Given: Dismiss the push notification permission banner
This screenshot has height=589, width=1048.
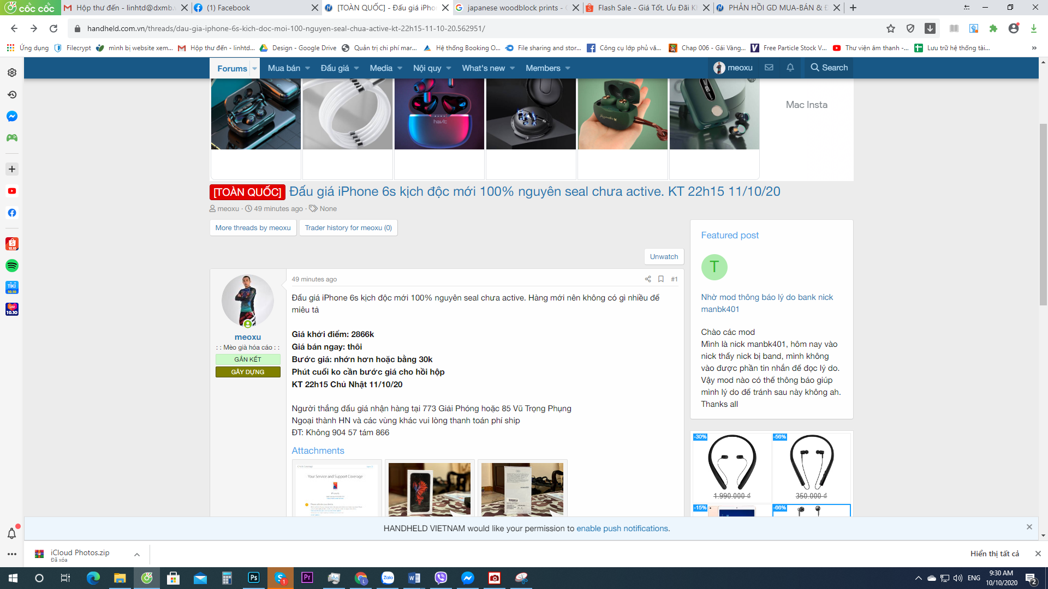Looking at the screenshot, I should pos(1029,527).
